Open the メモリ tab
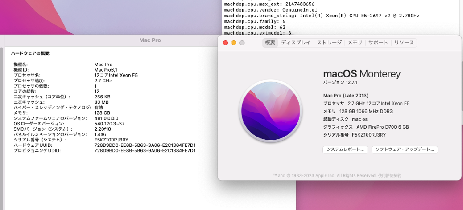 (x=355, y=43)
